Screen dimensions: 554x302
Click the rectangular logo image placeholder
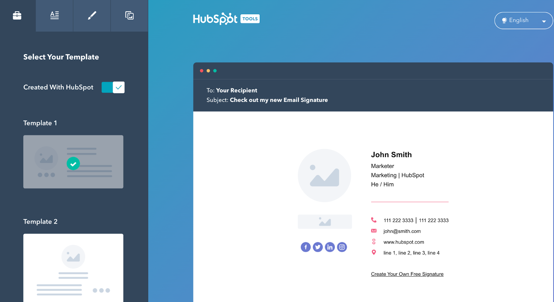click(x=325, y=221)
